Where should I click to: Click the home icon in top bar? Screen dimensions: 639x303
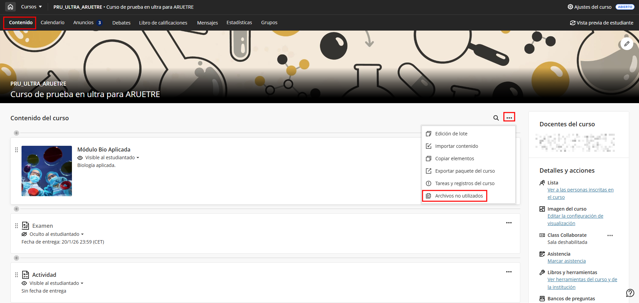point(10,7)
